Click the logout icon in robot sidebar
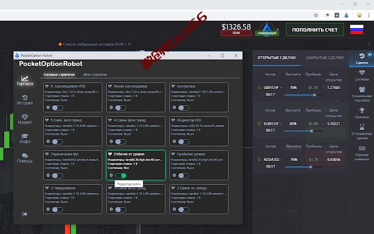 25,214
